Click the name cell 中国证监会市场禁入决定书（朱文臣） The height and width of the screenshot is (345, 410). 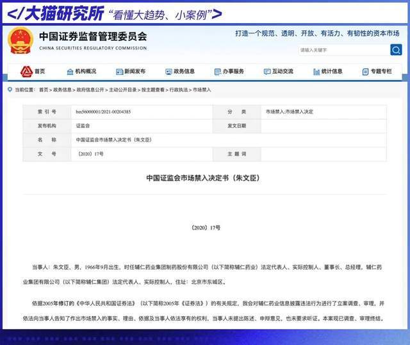pos(114,140)
